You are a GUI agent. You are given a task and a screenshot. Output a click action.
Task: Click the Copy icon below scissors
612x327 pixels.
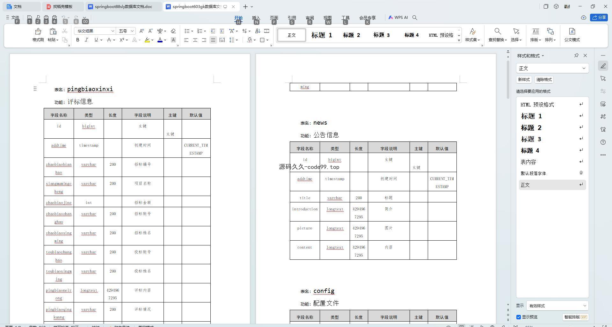[65, 40]
